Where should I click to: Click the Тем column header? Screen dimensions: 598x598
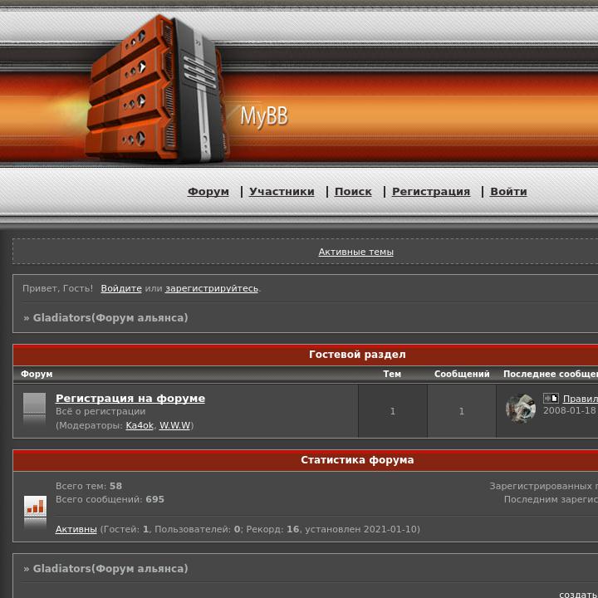click(x=392, y=374)
